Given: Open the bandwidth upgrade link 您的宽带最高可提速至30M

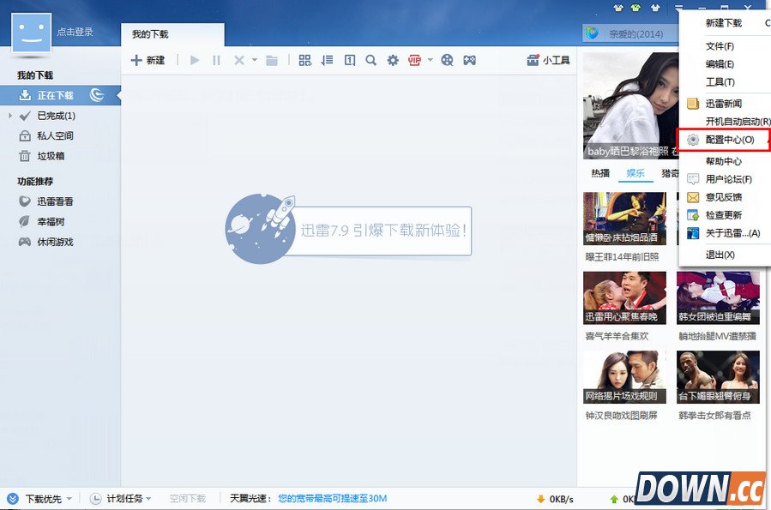Looking at the screenshot, I should tap(331, 497).
